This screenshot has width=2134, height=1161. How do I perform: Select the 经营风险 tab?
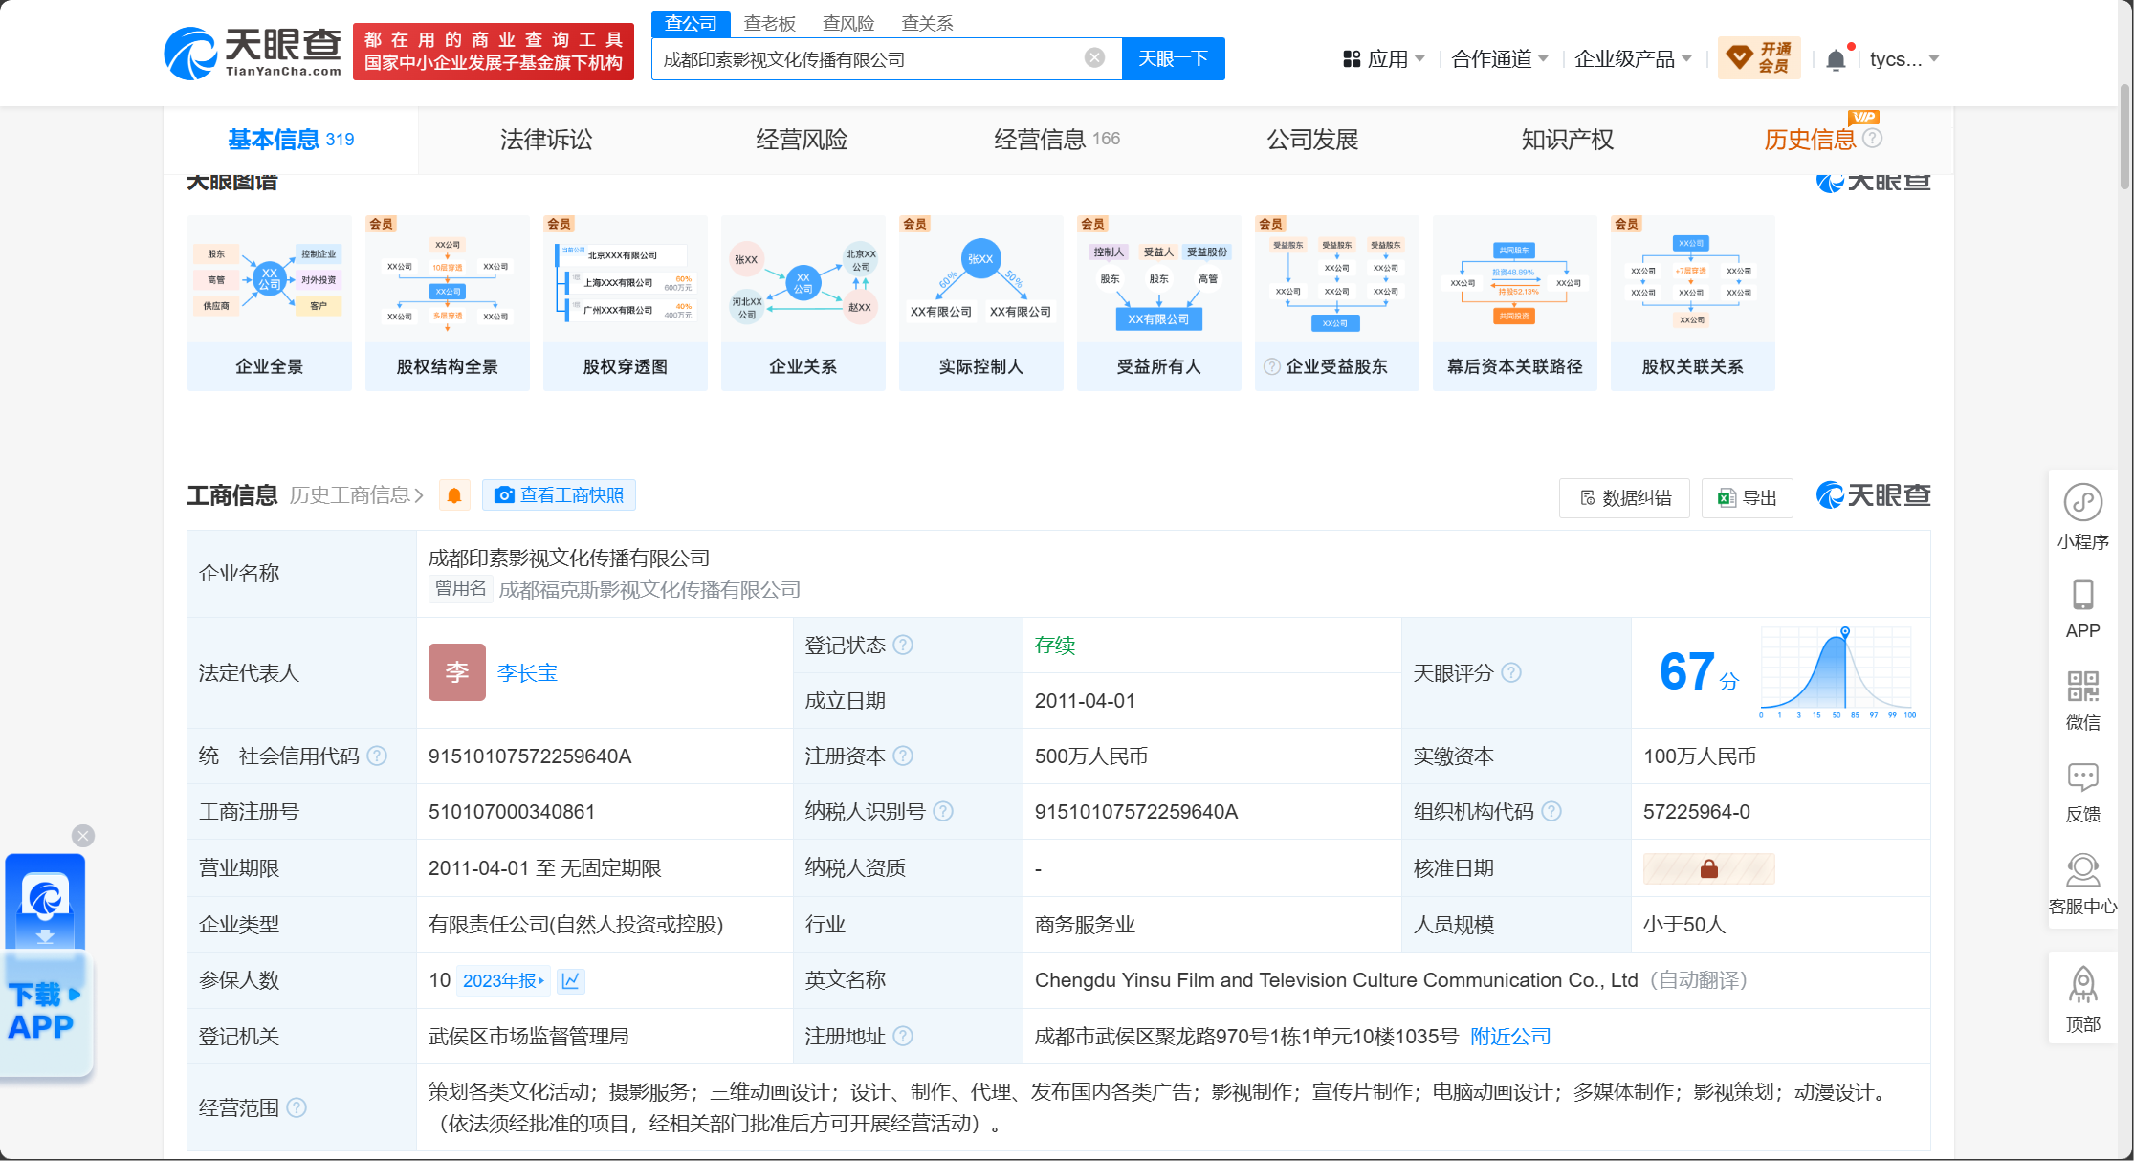(x=802, y=140)
